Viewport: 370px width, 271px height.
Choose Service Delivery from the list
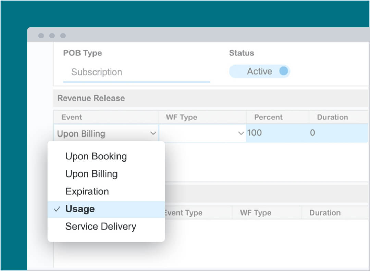coord(106,227)
